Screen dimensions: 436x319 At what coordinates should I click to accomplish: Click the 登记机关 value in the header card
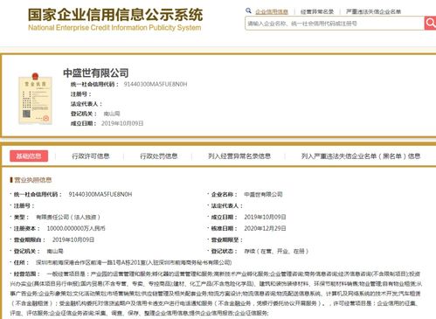pyautogui.click(x=112, y=114)
